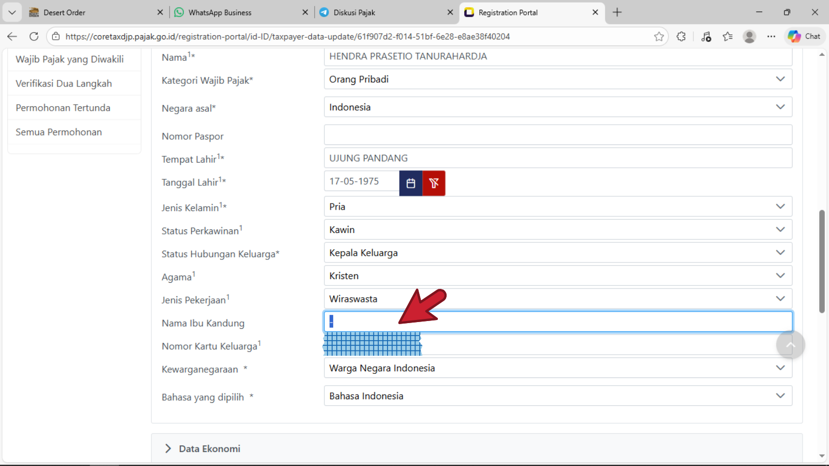The image size is (829, 466).
Task: Open the Jenis Pekerjaan dropdown
Action: click(558, 299)
